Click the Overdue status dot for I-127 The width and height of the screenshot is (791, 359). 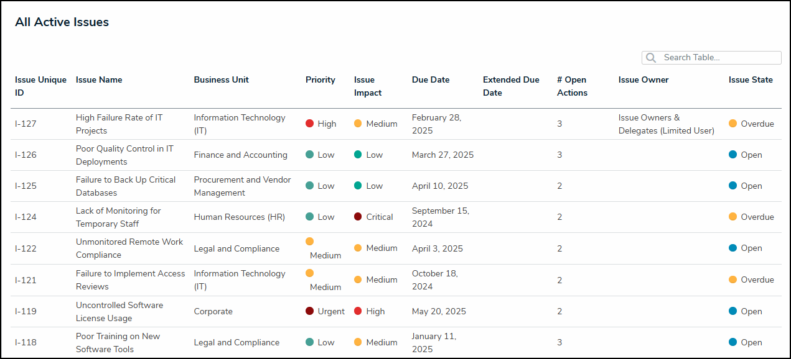click(x=732, y=124)
